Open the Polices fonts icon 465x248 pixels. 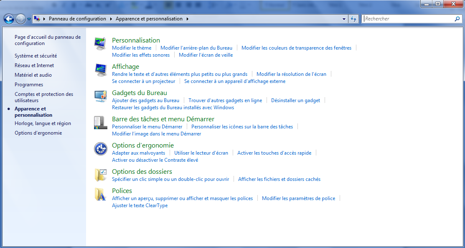click(100, 194)
